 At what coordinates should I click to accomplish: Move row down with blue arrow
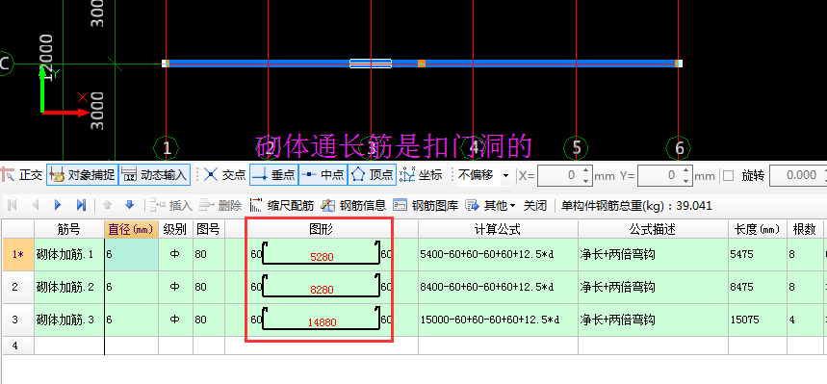coord(130,205)
